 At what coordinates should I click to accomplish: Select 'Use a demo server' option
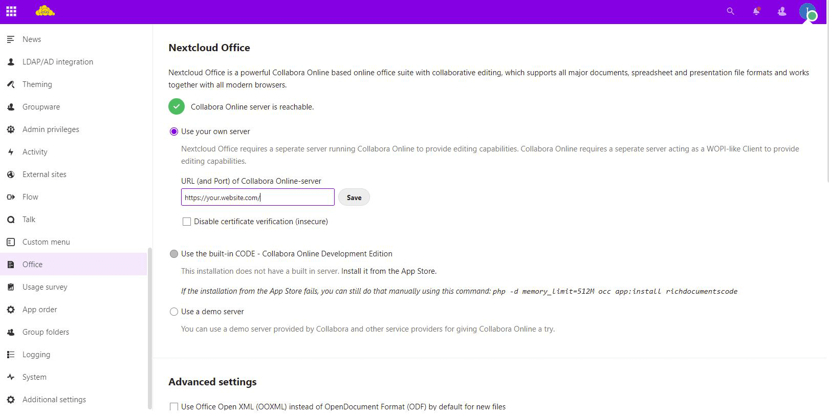click(x=174, y=312)
